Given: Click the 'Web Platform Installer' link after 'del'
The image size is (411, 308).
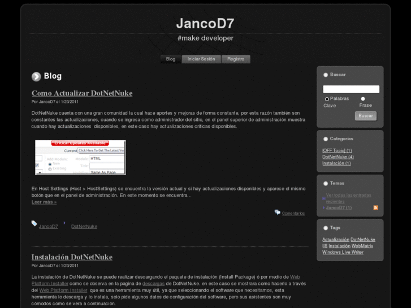Looking at the screenshot, I should point(63,290).
